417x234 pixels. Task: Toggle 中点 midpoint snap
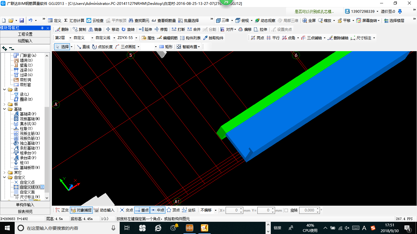tap(158, 210)
